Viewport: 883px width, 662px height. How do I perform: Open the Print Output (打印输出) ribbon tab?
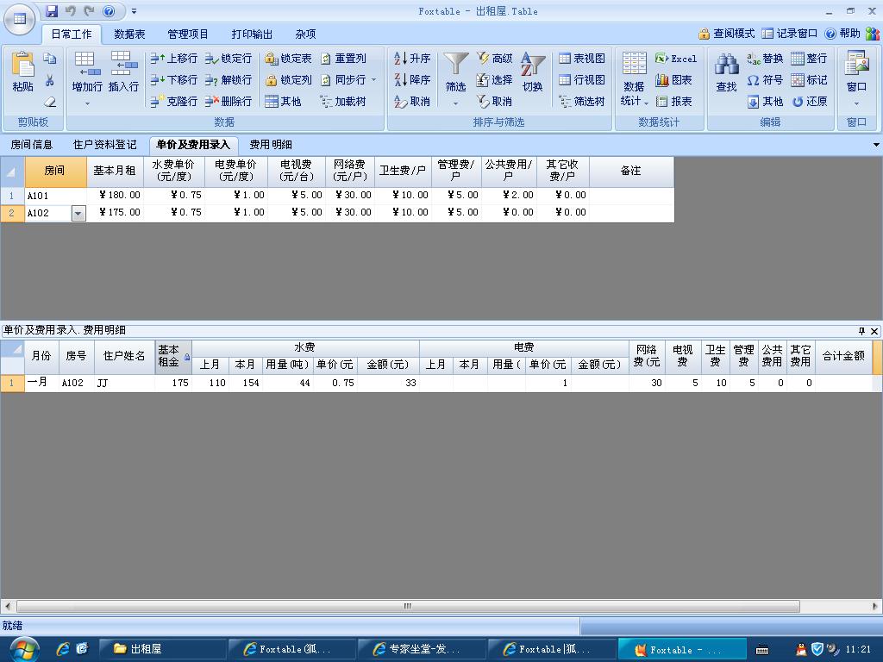point(252,34)
